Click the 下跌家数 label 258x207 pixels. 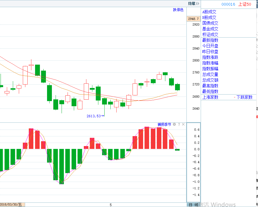(244, 97)
